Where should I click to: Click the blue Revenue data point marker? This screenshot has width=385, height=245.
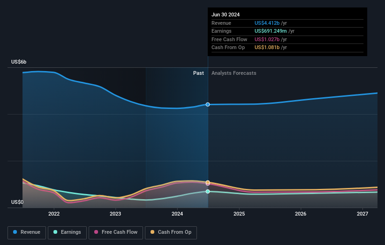click(208, 105)
